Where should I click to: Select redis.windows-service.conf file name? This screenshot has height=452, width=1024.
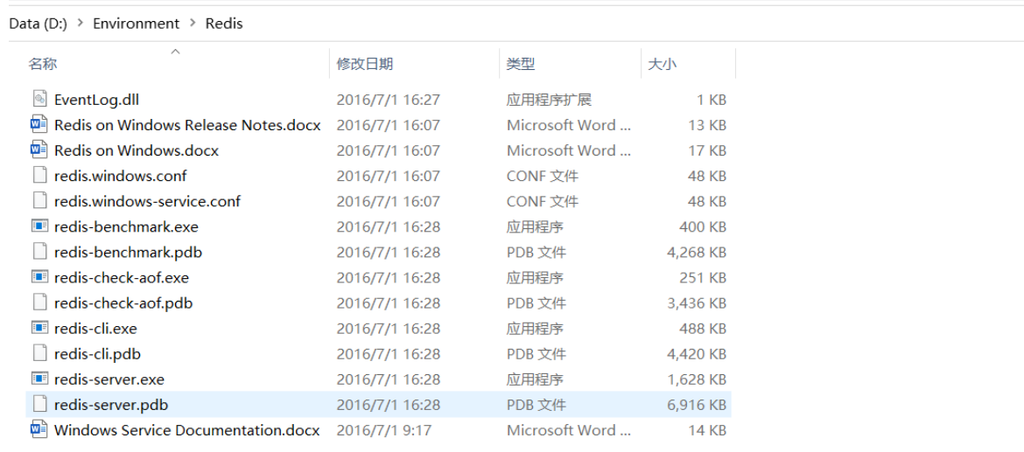[x=148, y=202]
